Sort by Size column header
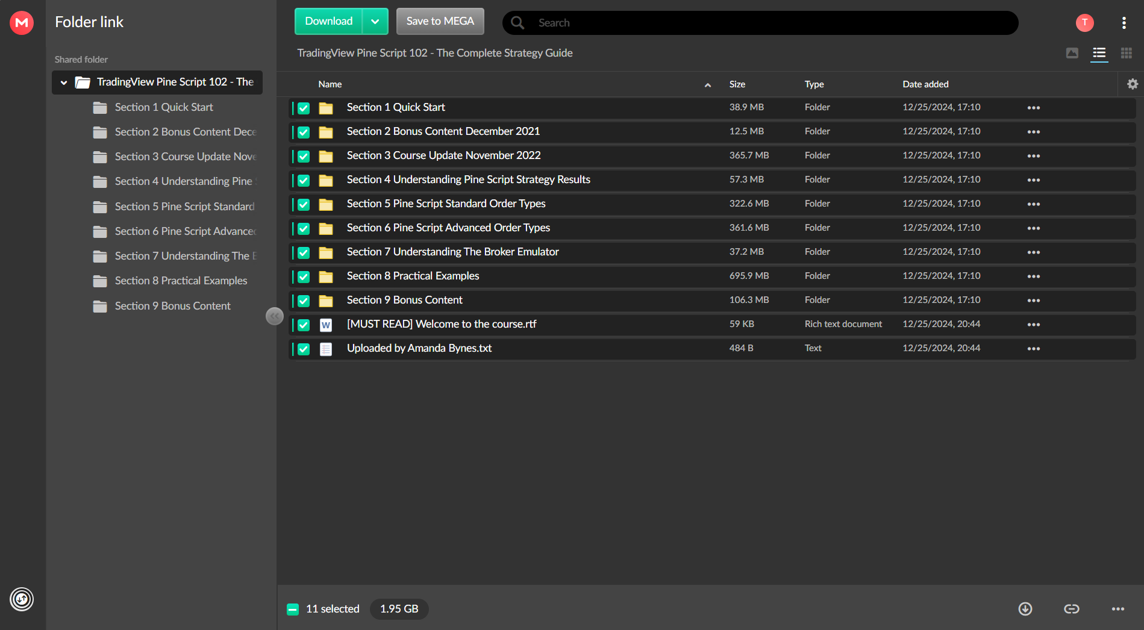The width and height of the screenshot is (1144, 630). (x=737, y=84)
